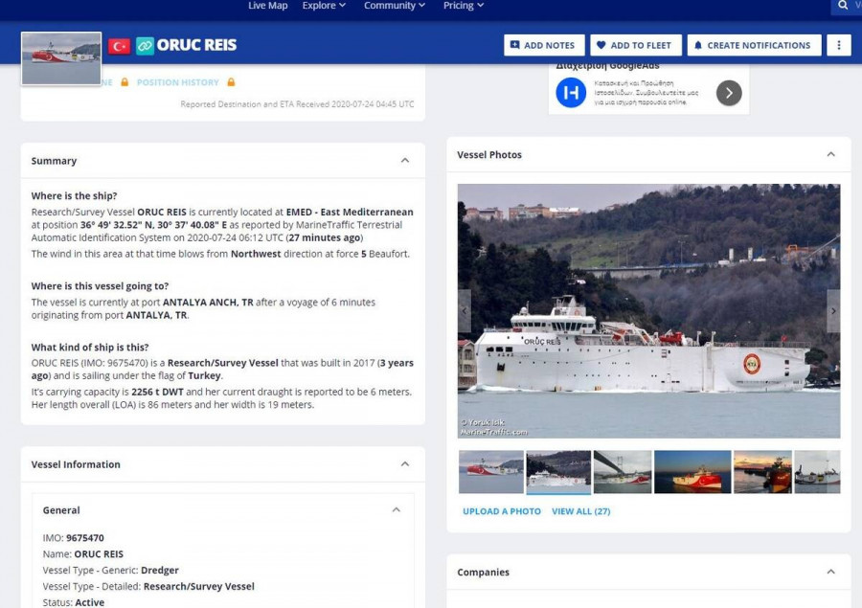862x608 pixels.
Task: Go to Live Map
Action: (267, 6)
